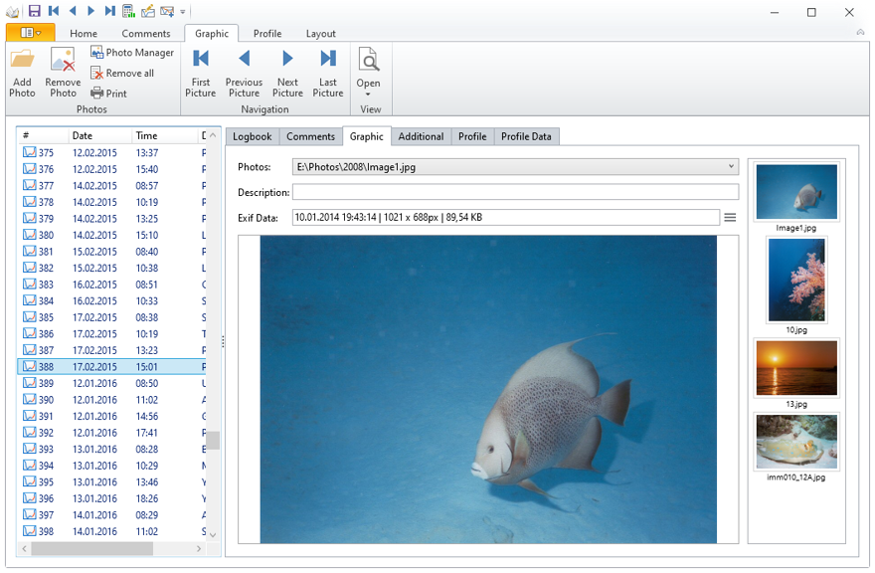Print the current photo
This screenshot has width=875, height=573.
tap(108, 94)
